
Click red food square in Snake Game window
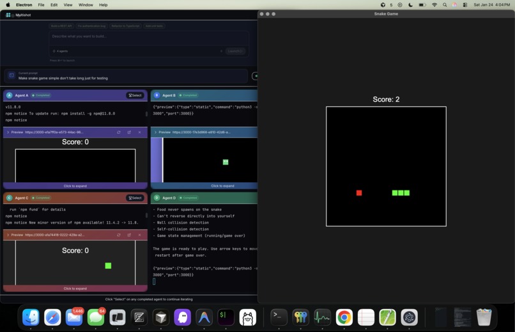pyautogui.click(x=359, y=193)
